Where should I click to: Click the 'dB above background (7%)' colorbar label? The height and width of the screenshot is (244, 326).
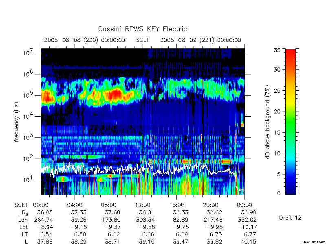click(x=268, y=122)
